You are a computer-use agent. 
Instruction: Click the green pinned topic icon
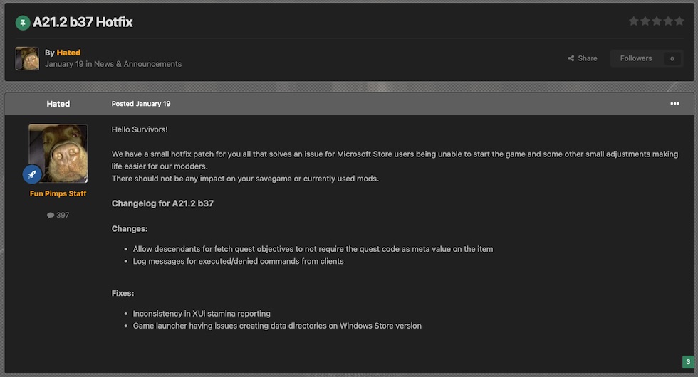(23, 22)
